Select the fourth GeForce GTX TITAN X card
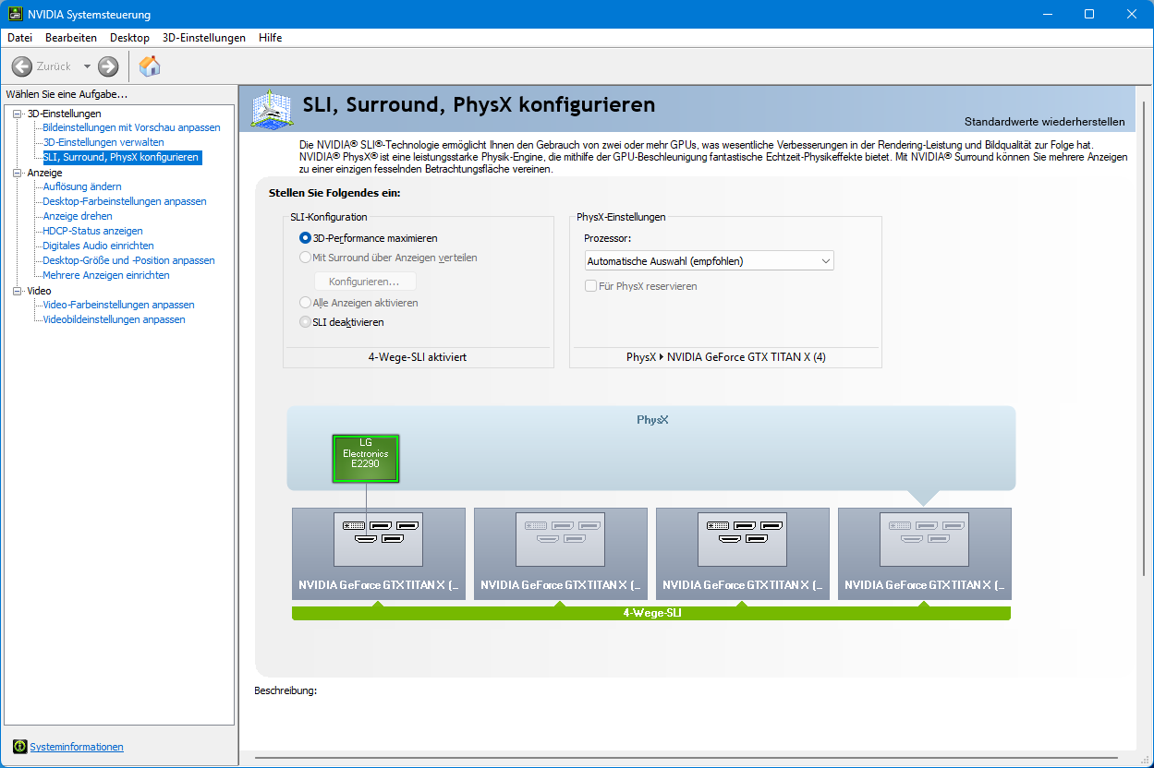Image resolution: width=1154 pixels, height=768 pixels. click(924, 554)
